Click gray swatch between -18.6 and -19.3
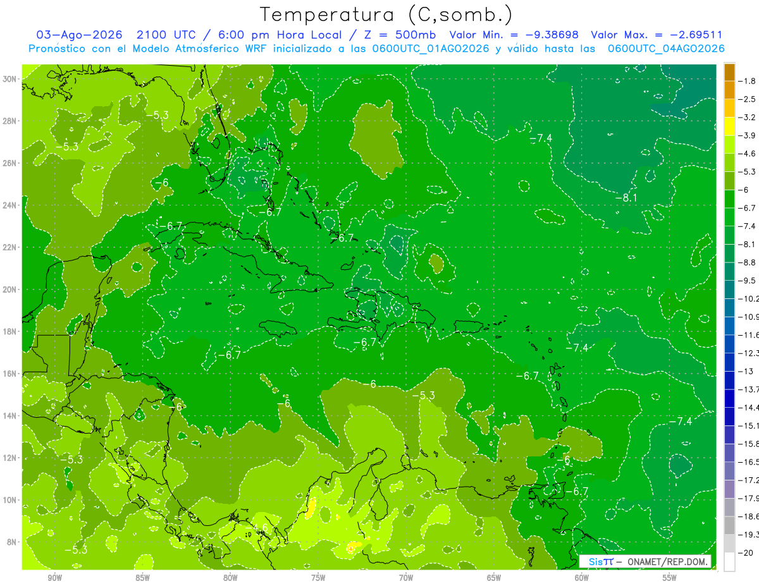Screen dimensions: 759x586 pyautogui.click(x=729, y=525)
